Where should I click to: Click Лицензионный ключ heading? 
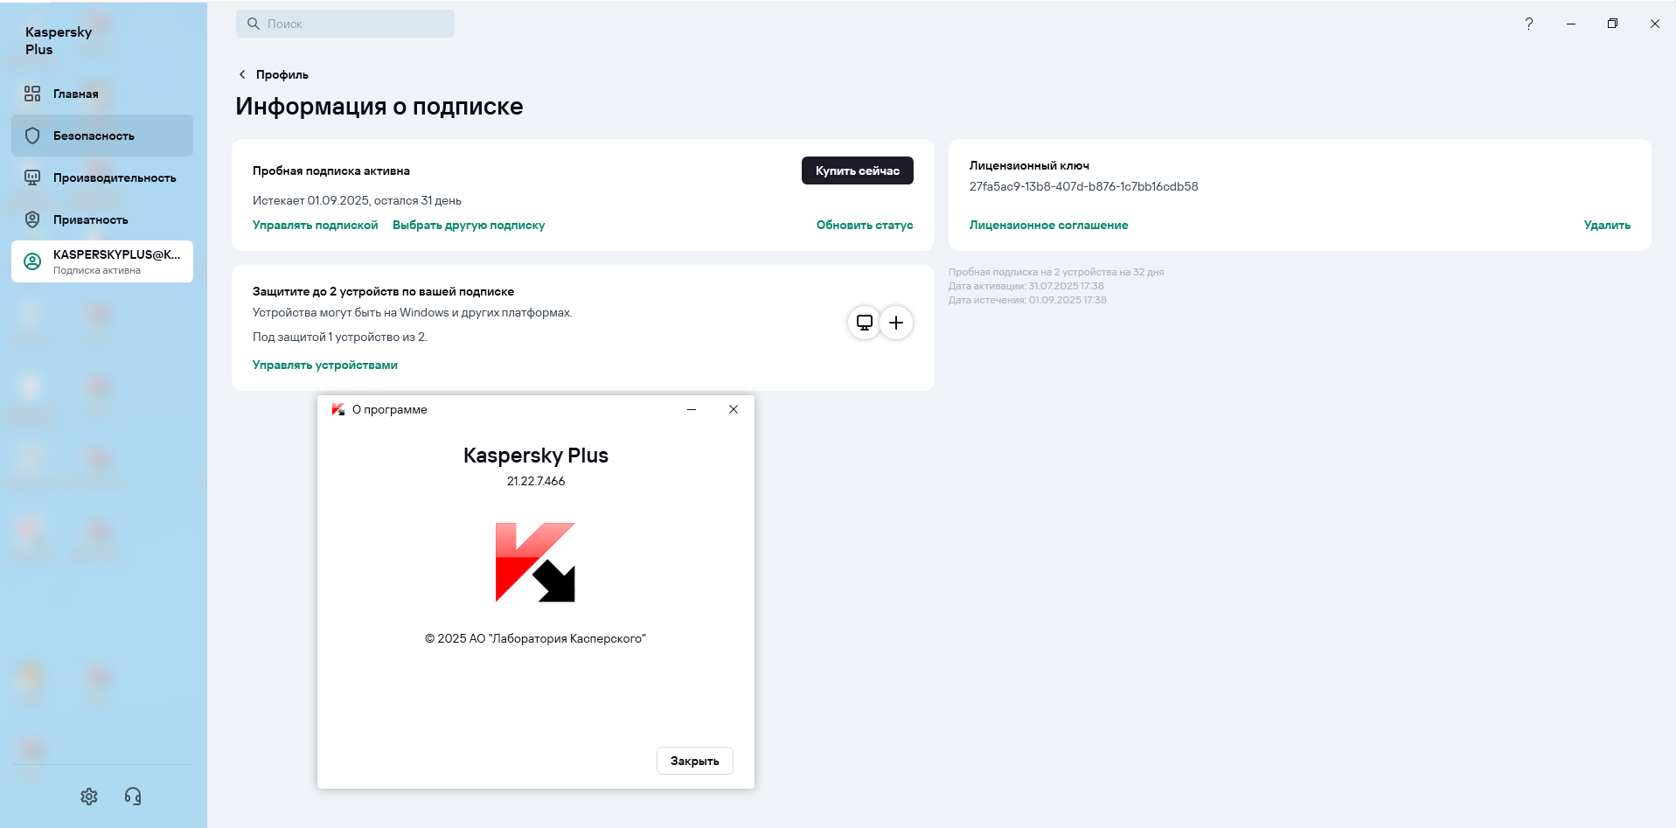1029,165
